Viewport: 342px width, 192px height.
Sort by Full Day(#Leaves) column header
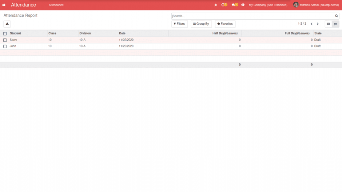297,33
